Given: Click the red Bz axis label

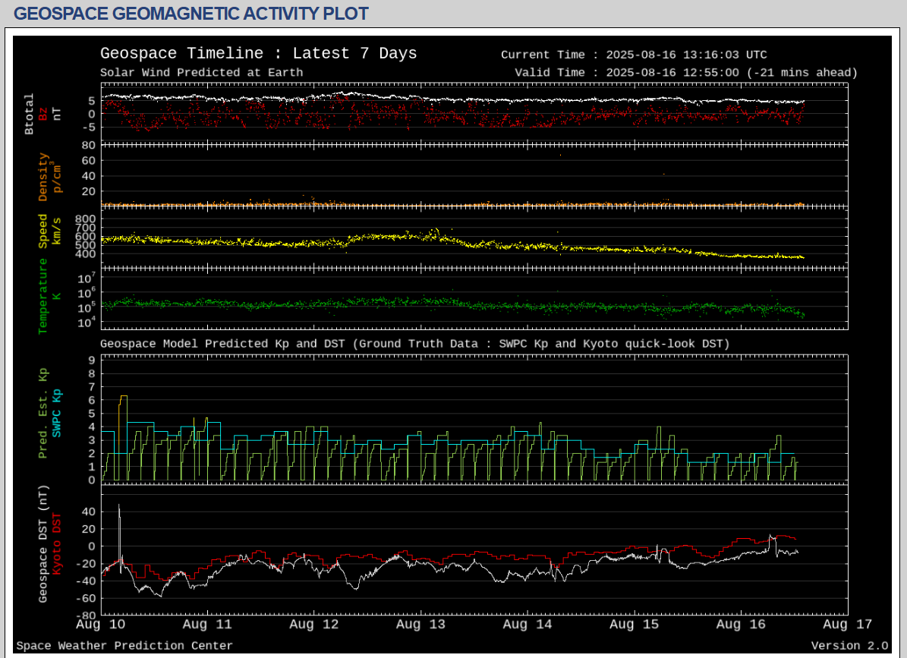Looking at the screenshot, I should (x=43, y=115).
